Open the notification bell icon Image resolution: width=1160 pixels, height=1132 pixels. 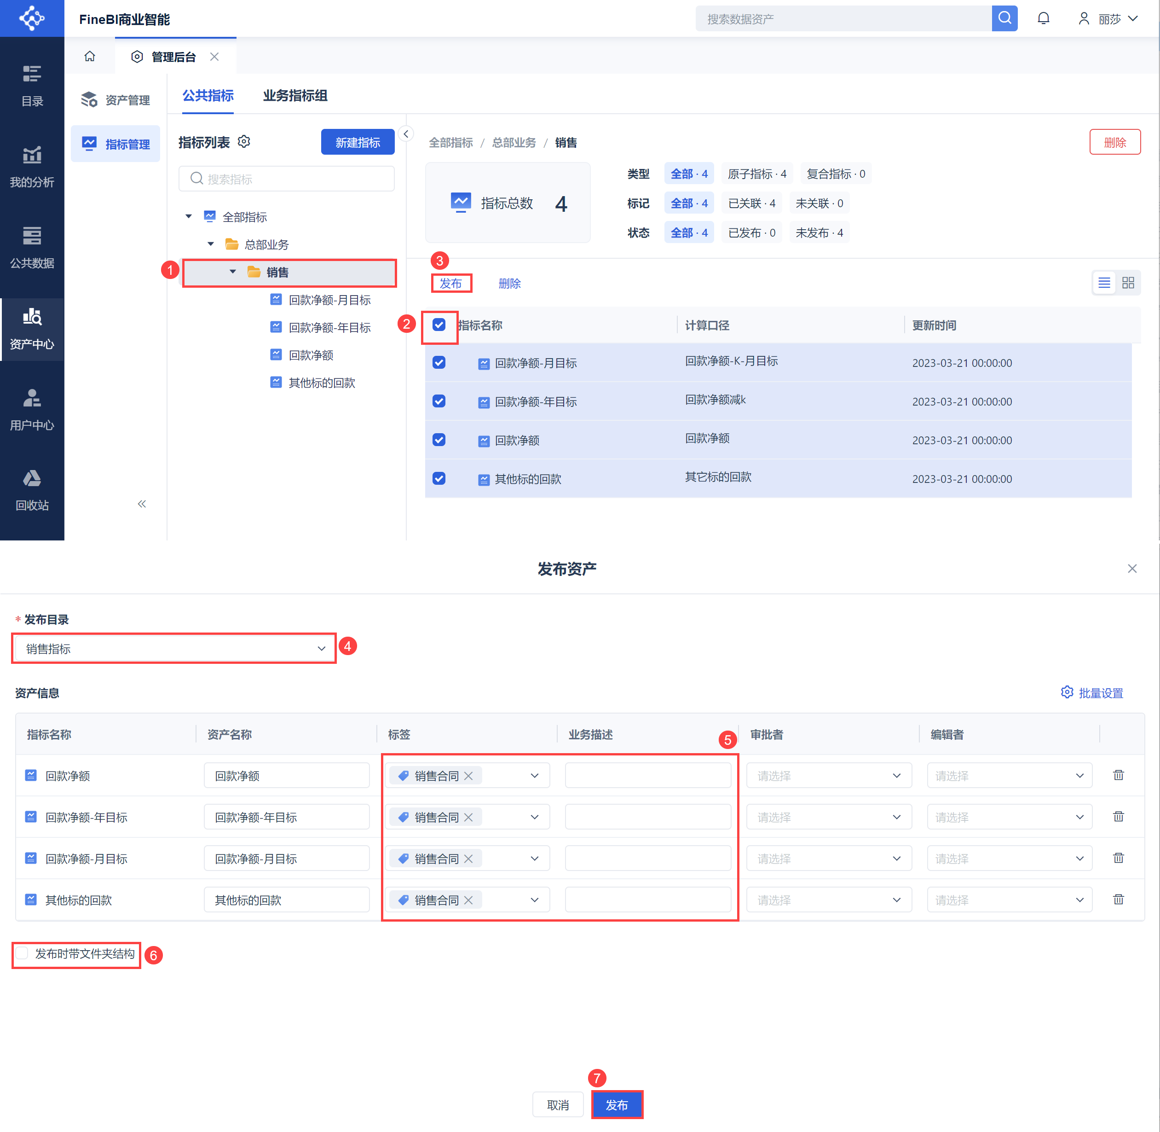[x=1043, y=18]
